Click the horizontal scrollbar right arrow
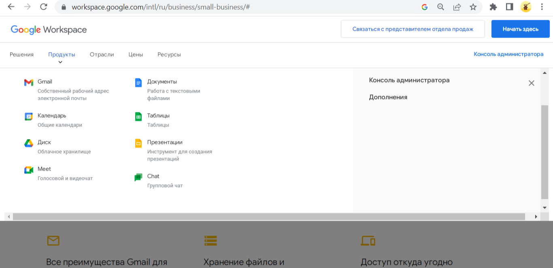This screenshot has height=268, width=553. coord(536,217)
